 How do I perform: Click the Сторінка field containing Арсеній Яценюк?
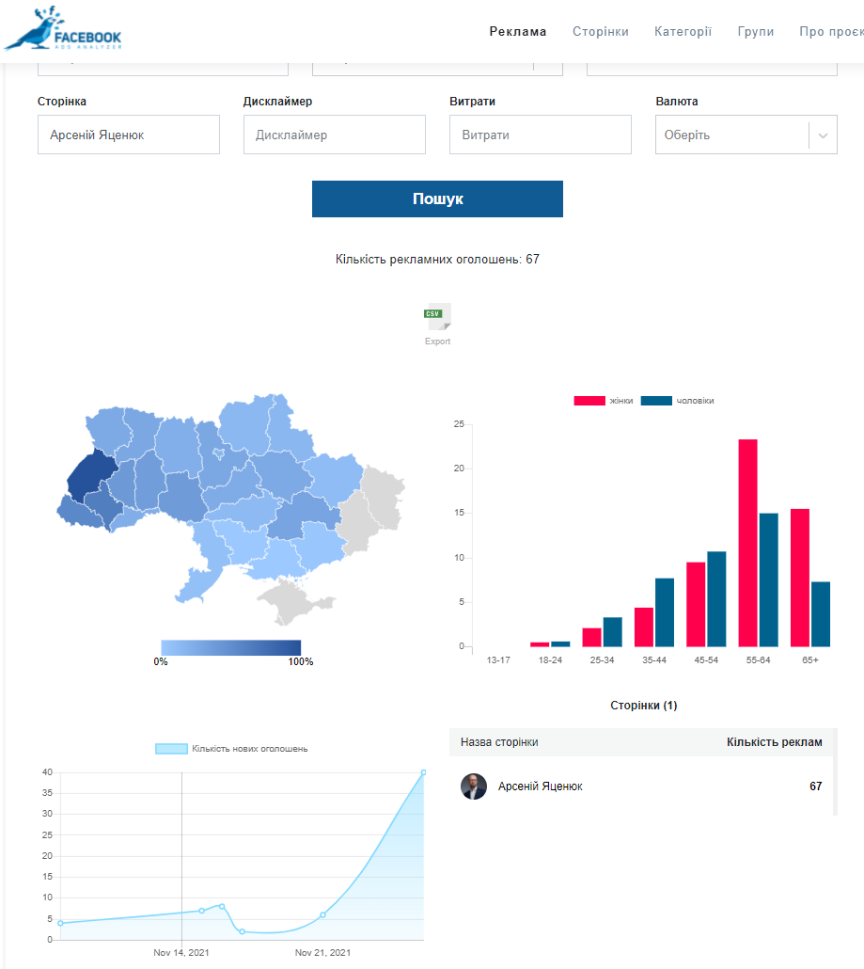click(129, 135)
